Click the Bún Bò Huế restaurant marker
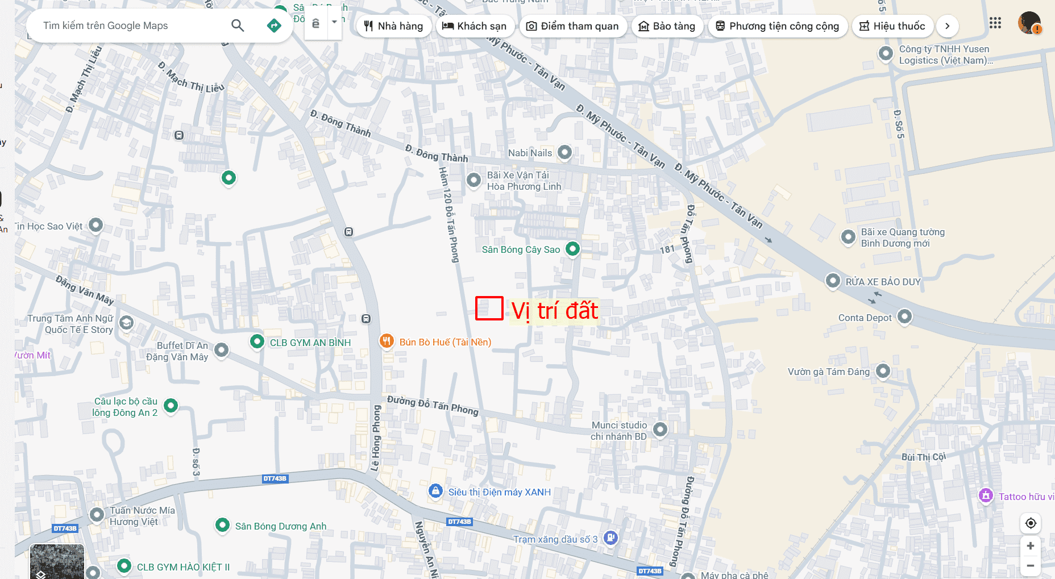 pyautogui.click(x=387, y=341)
